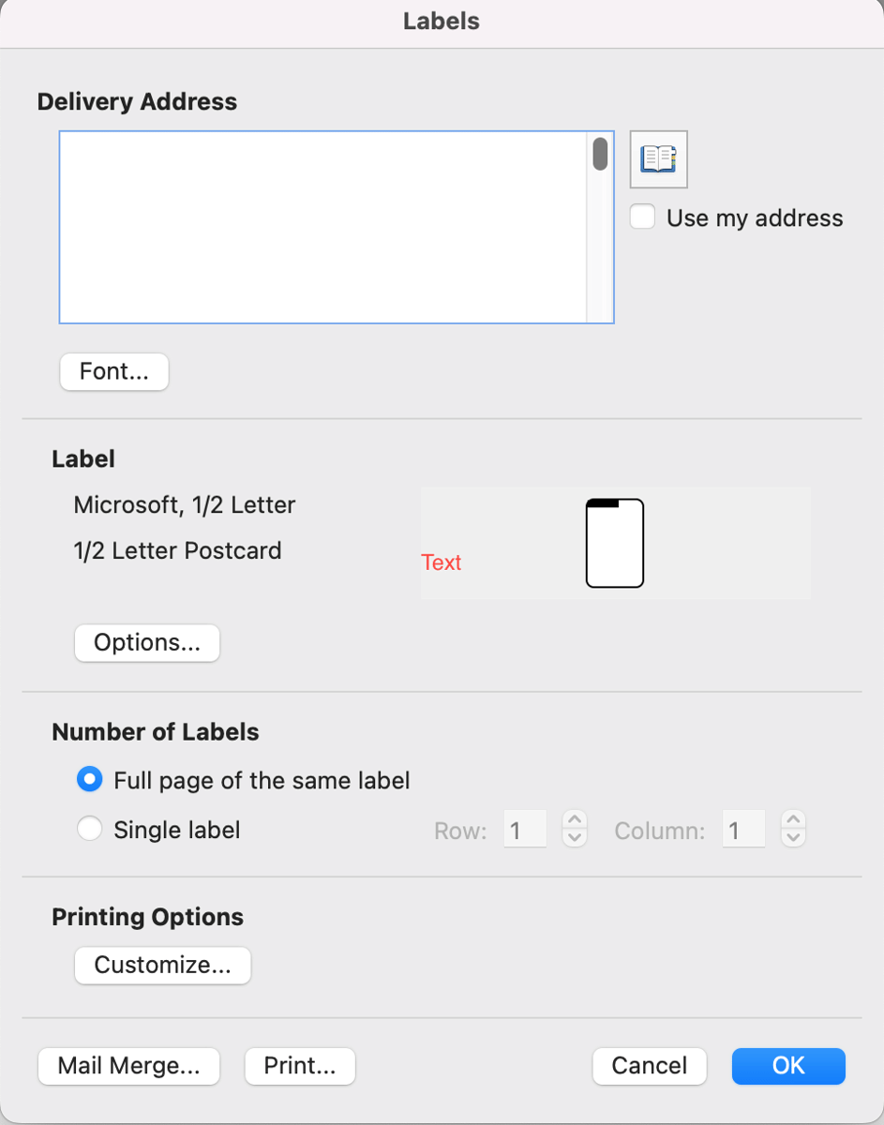Screen dimensions: 884x1125
Task: Click the Delivery Address scrollbar handle
Action: (x=600, y=154)
